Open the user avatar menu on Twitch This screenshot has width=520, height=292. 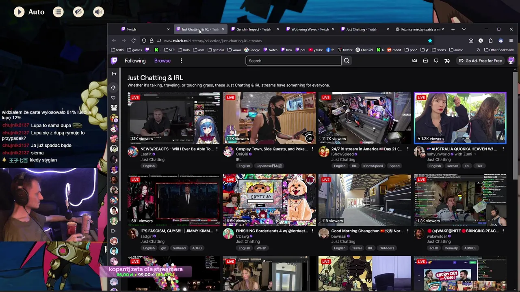coord(511,61)
